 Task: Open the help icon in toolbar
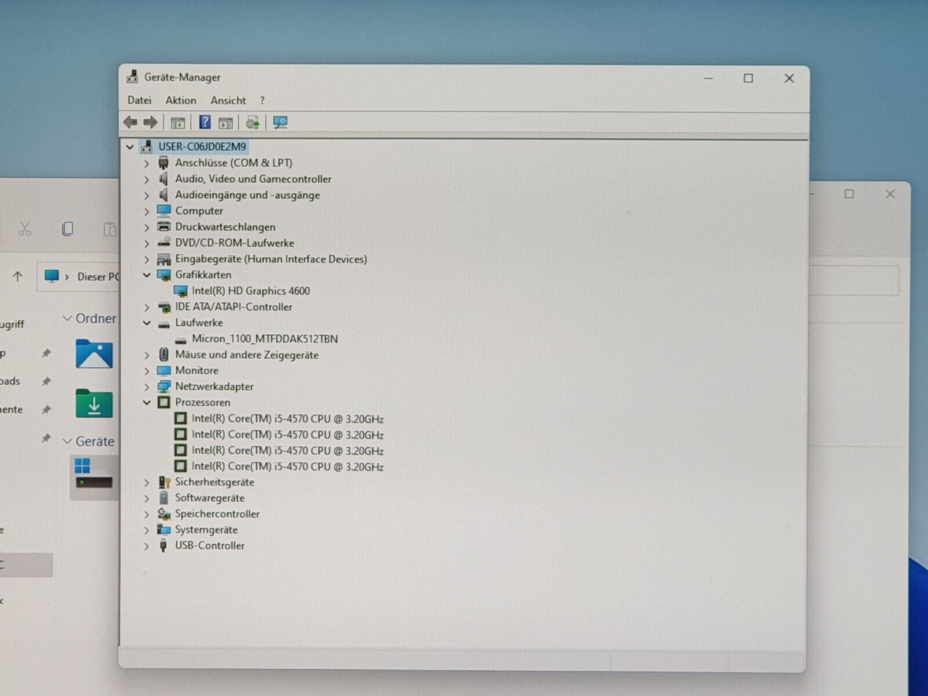pos(205,122)
